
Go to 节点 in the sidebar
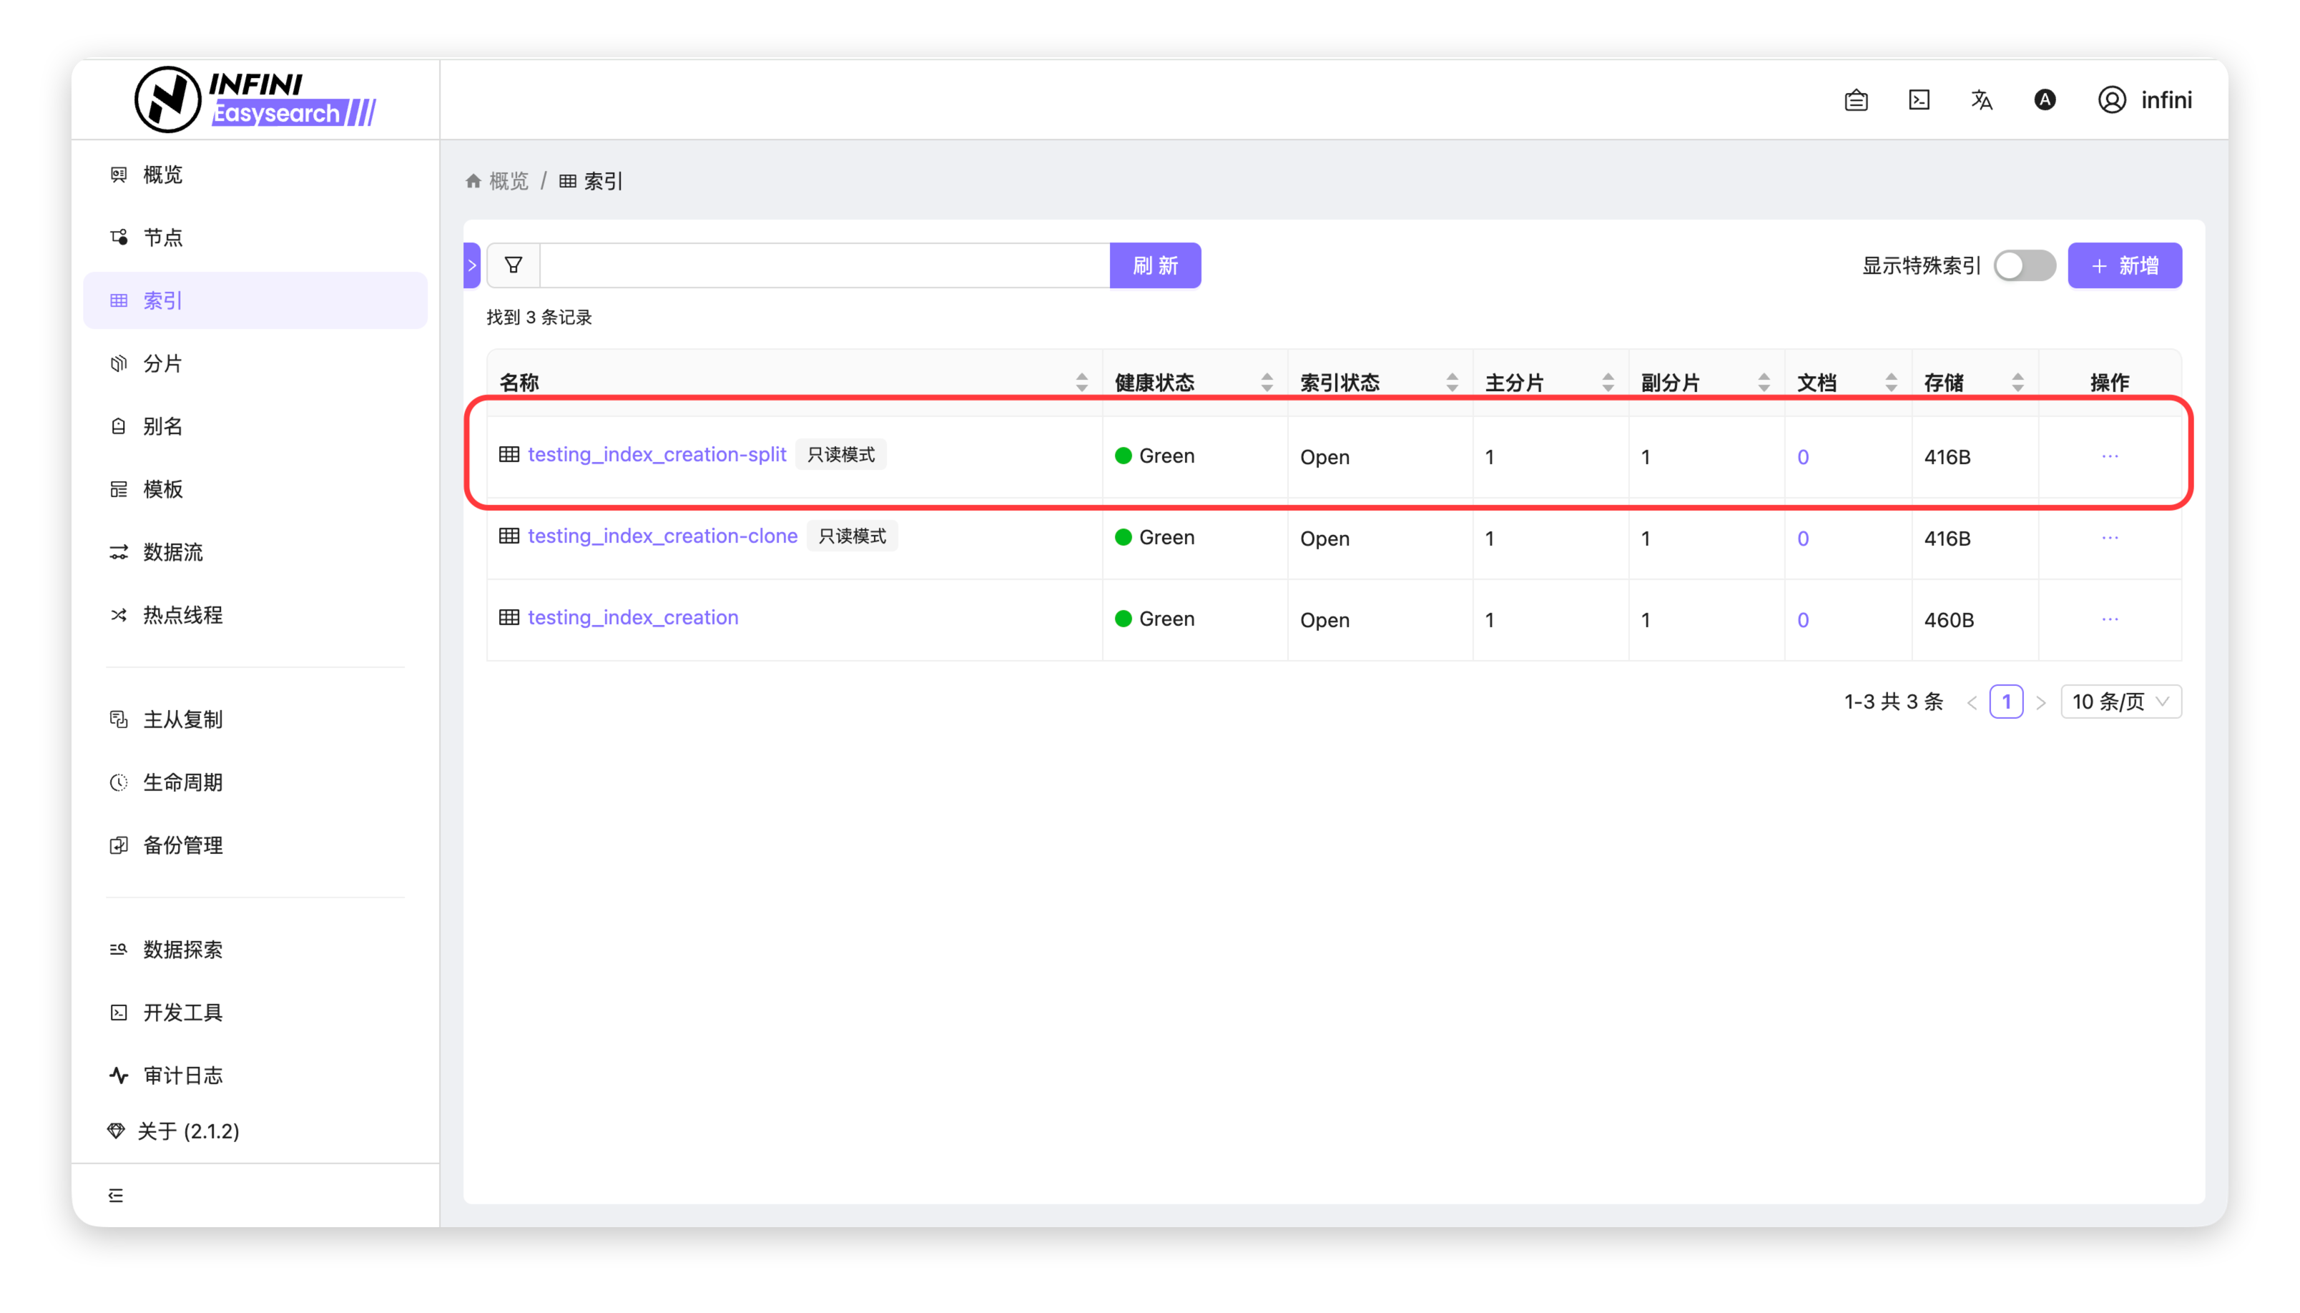(162, 237)
